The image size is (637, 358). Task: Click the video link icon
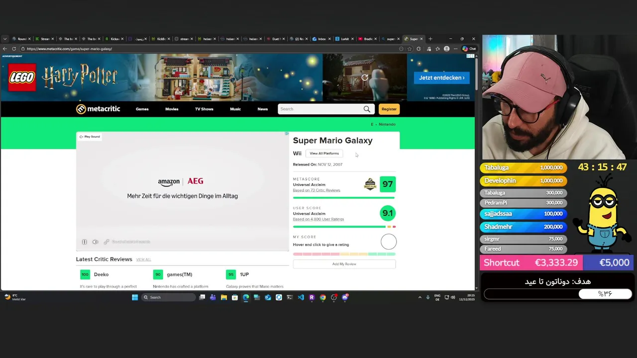[106, 242]
